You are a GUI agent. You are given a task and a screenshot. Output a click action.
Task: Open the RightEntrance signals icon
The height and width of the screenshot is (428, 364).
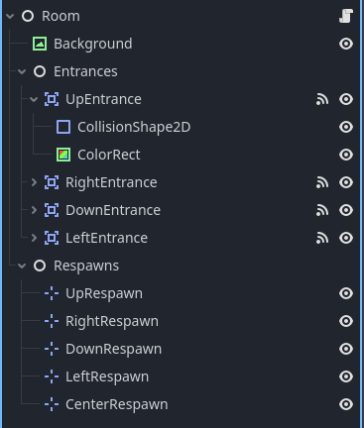[x=322, y=182]
